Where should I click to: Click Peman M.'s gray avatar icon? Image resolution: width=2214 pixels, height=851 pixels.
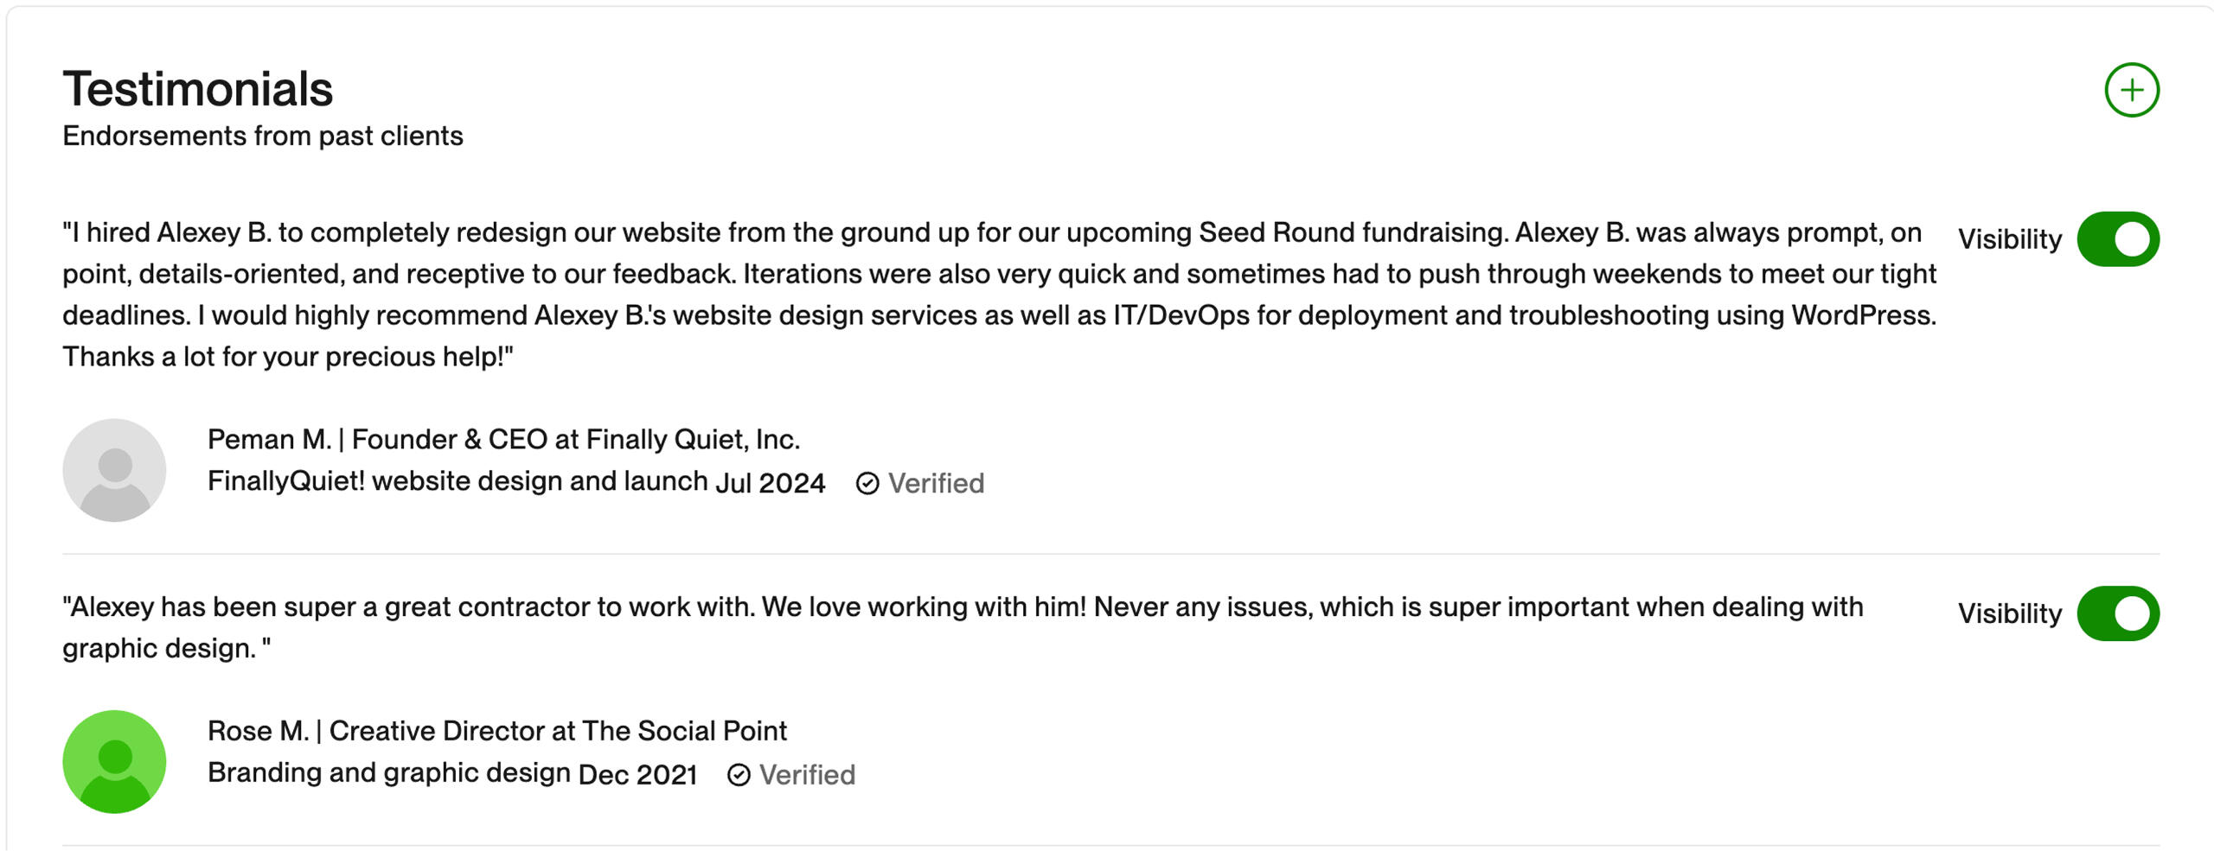click(114, 470)
